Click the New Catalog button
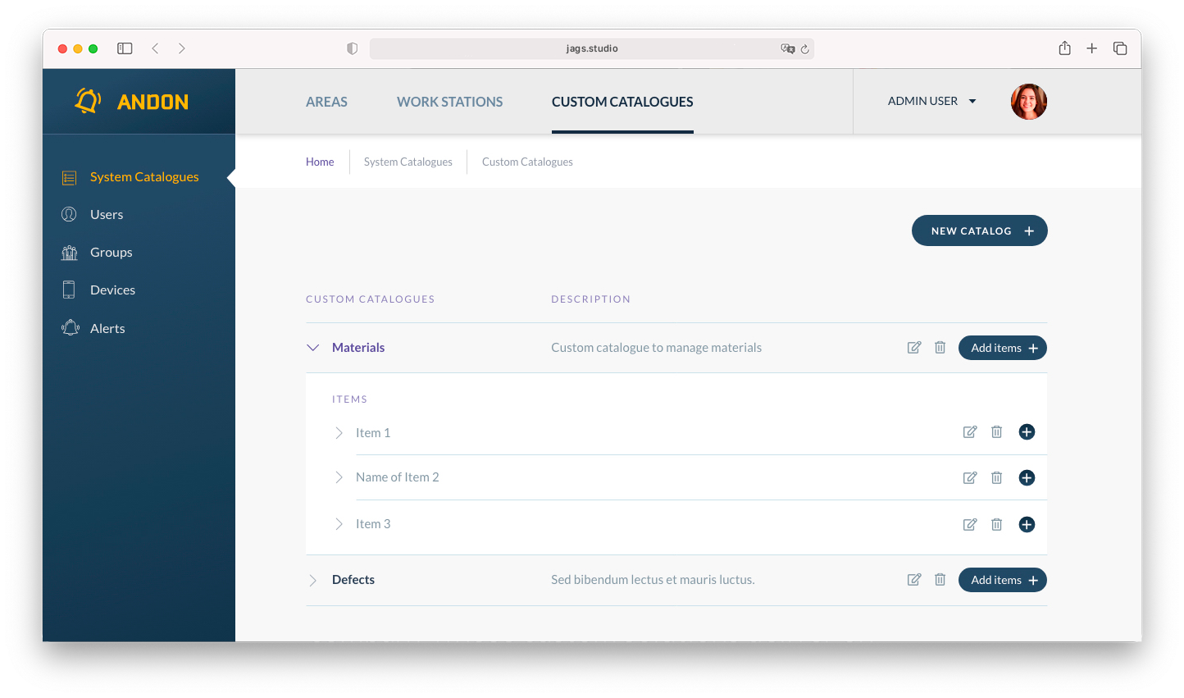Image resolution: width=1184 pixels, height=698 pixels. coord(979,230)
